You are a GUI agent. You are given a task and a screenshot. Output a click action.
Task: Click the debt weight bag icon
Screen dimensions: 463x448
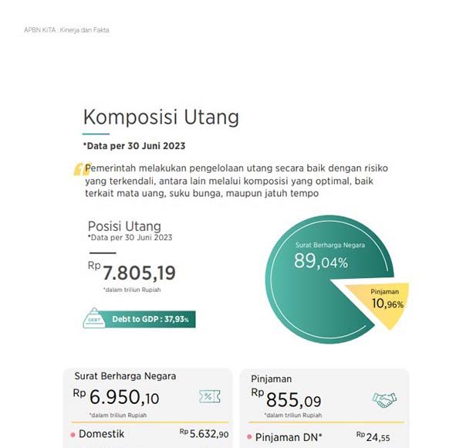tap(93, 317)
